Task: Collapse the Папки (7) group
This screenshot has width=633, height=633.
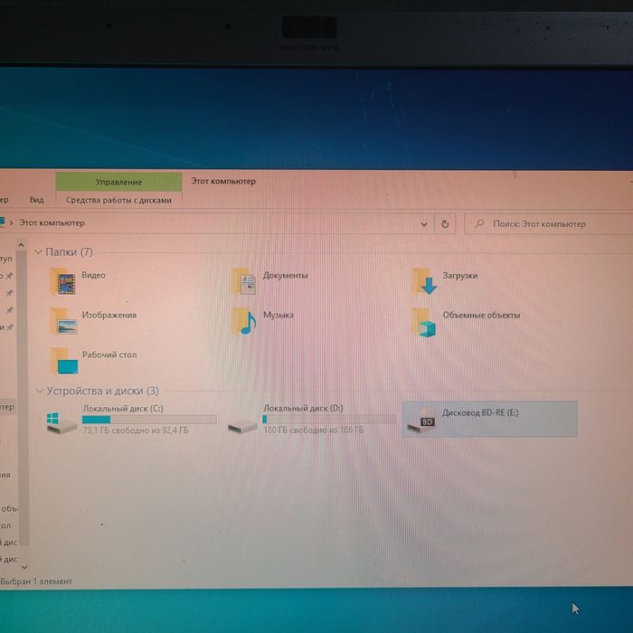Action: tap(39, 252)
